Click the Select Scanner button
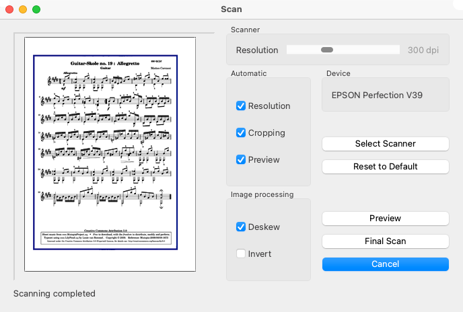The width and height of the screenshot is (463, 312). point(386,144)
